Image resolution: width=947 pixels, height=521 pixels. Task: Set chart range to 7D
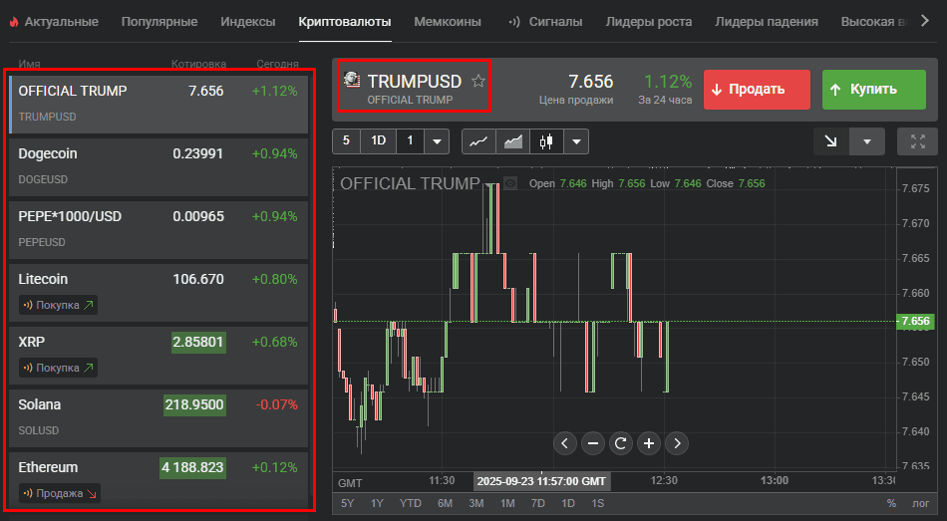pos(537,503)
